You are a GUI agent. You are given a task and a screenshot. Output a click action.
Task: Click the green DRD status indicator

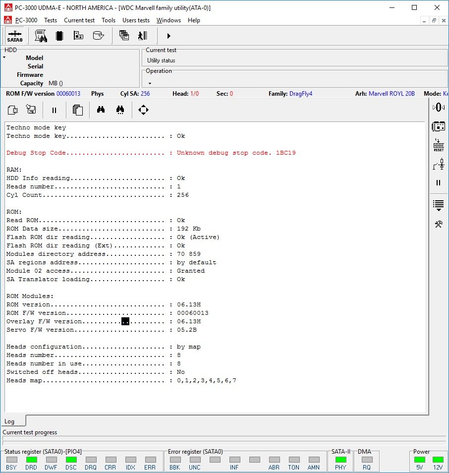tap(31, 460)
